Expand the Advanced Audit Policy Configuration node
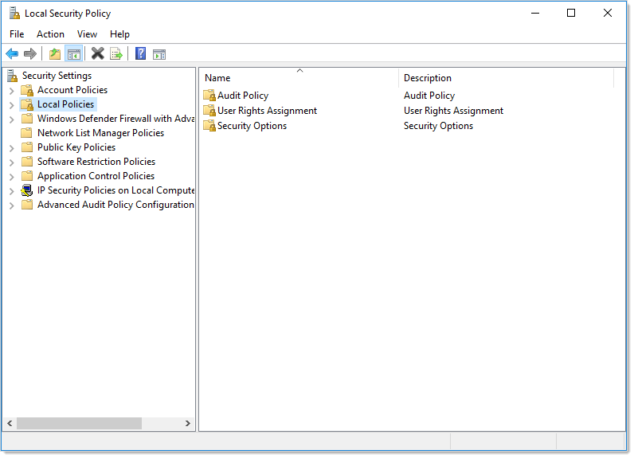Screen dimensions: 634x458 point(12,206)
